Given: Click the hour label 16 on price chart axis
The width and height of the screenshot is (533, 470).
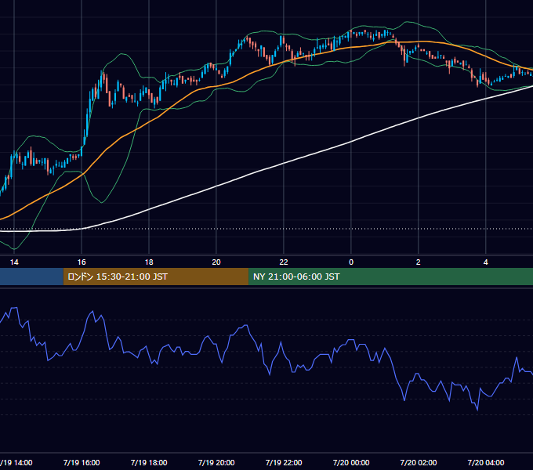Looking at the screenshot, I should tap(82, 262).
